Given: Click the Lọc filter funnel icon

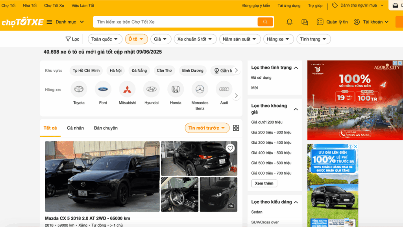Looking at the screenshot, I should point(68,39).
